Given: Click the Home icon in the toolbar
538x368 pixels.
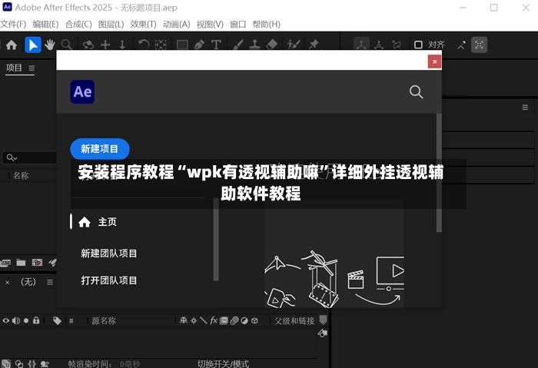Looking at the screenshot, I should click(12, 45).
